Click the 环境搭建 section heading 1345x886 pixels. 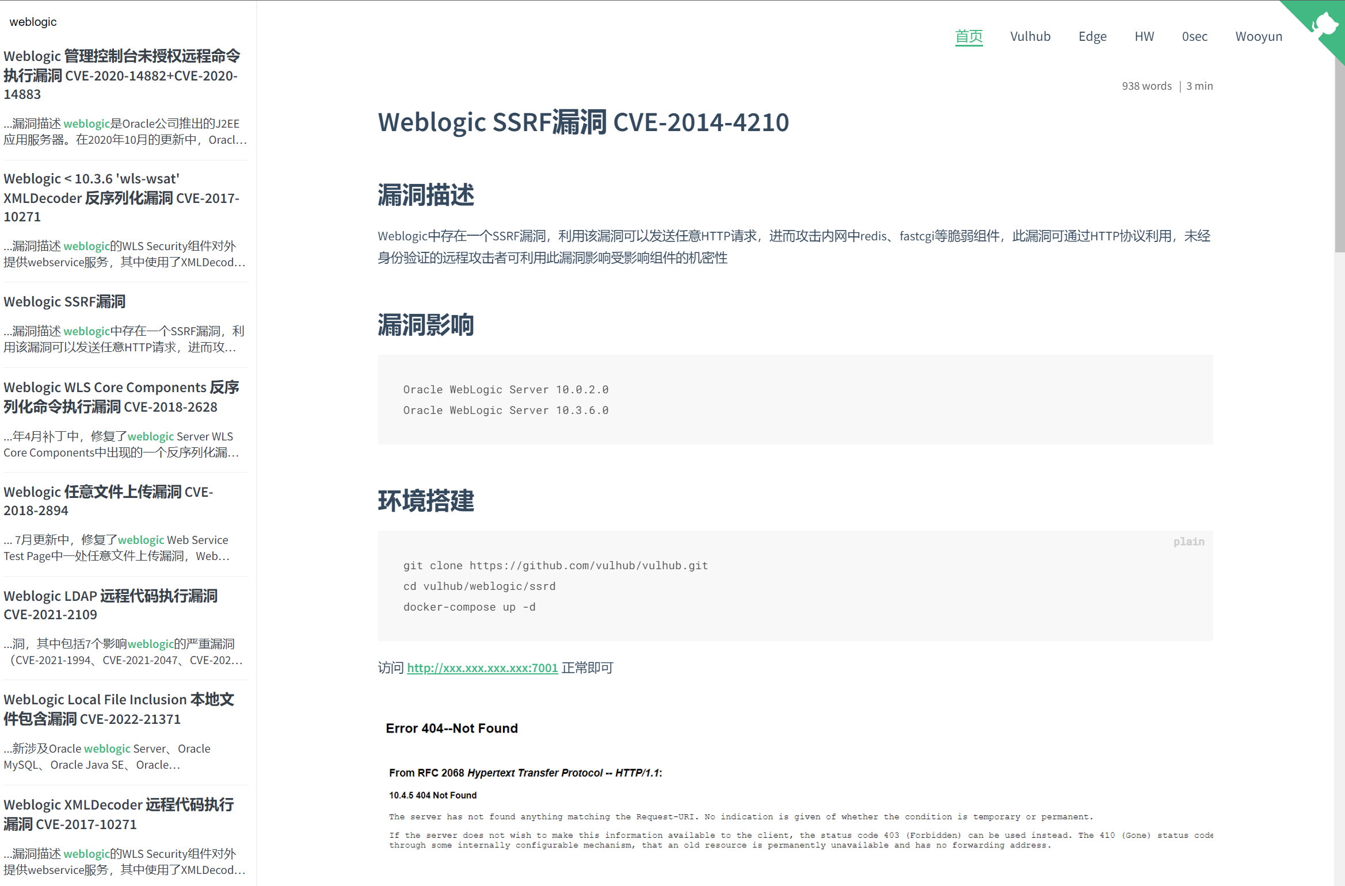point(425,501)
